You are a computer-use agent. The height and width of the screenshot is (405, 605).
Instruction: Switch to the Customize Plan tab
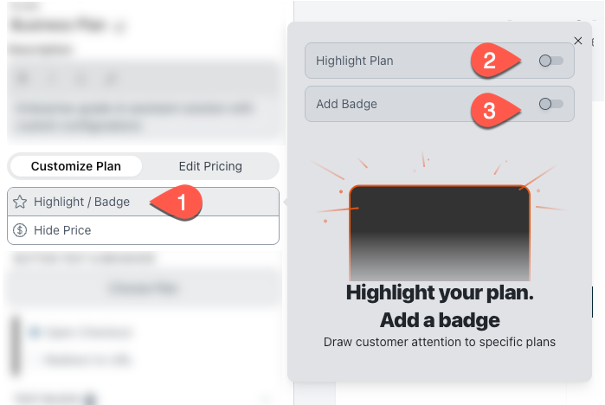(x=76, y=166)
